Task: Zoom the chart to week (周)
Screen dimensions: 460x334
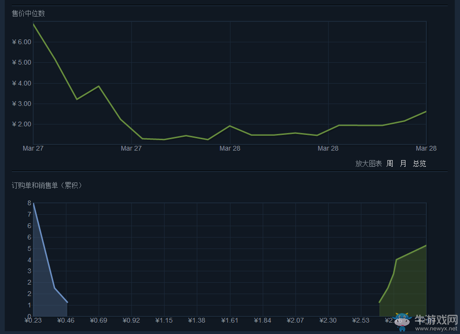Action: coord(389,163)
